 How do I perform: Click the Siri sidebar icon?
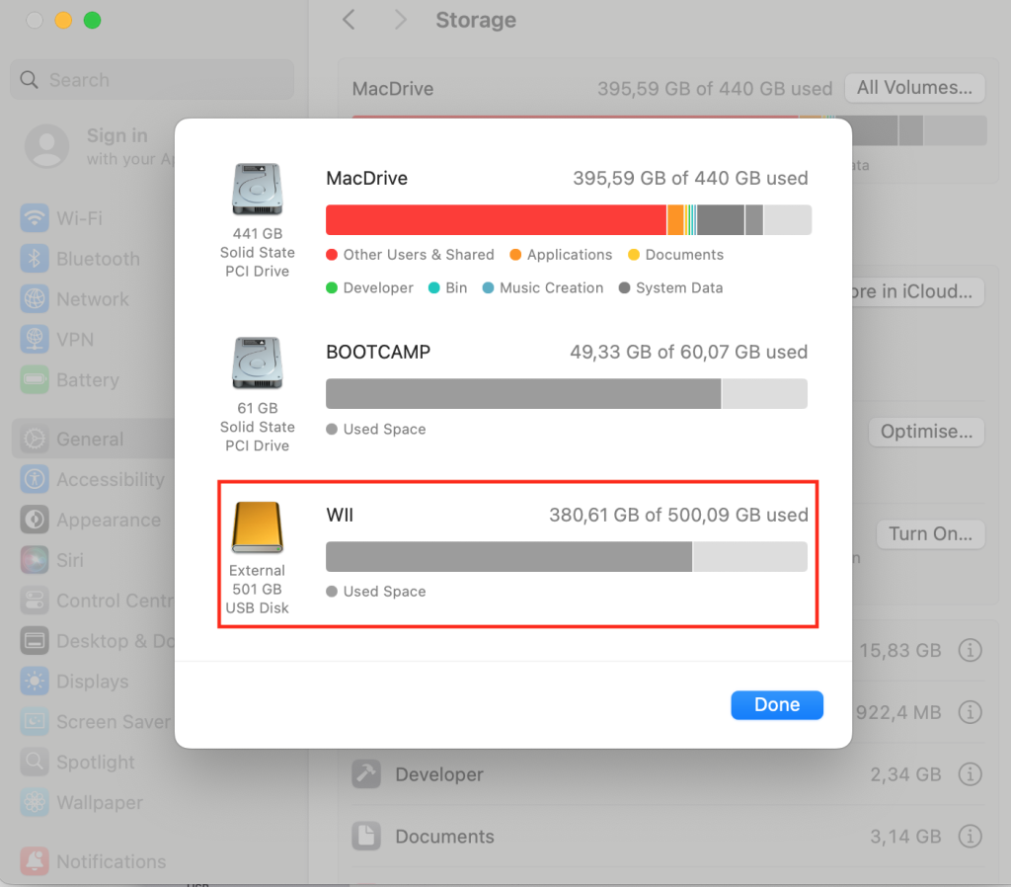(35, 560)
